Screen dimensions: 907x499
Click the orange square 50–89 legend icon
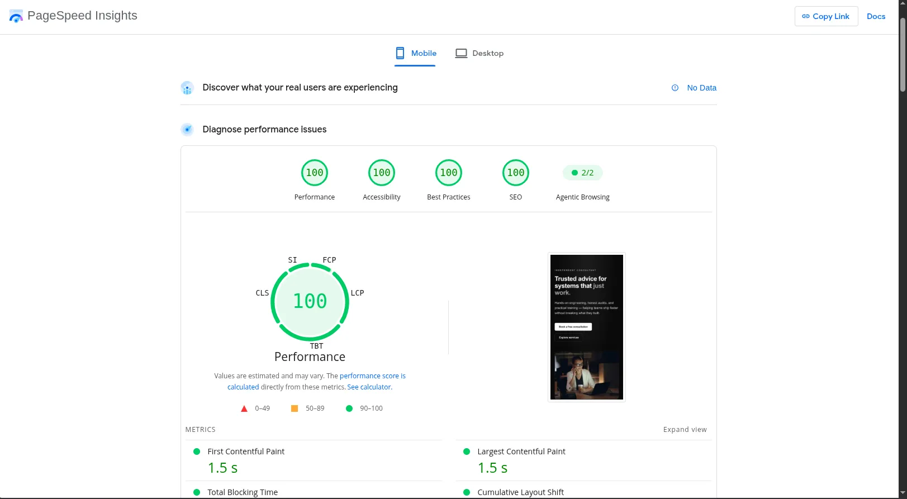tap(295, 408)
